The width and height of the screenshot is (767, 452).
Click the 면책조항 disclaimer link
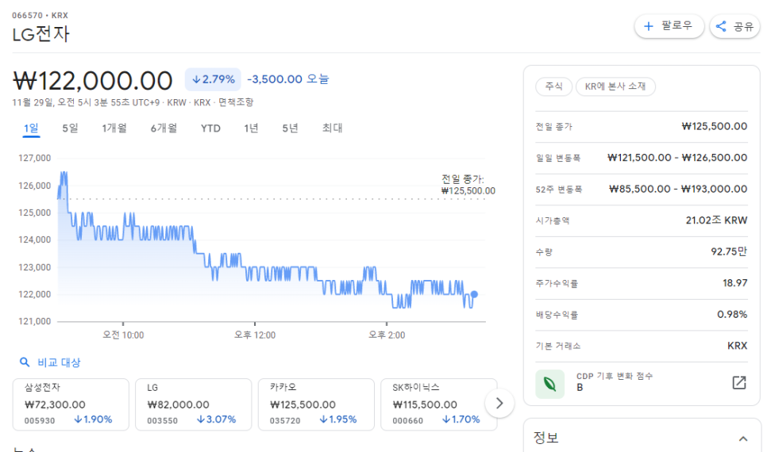click(236, 102)
